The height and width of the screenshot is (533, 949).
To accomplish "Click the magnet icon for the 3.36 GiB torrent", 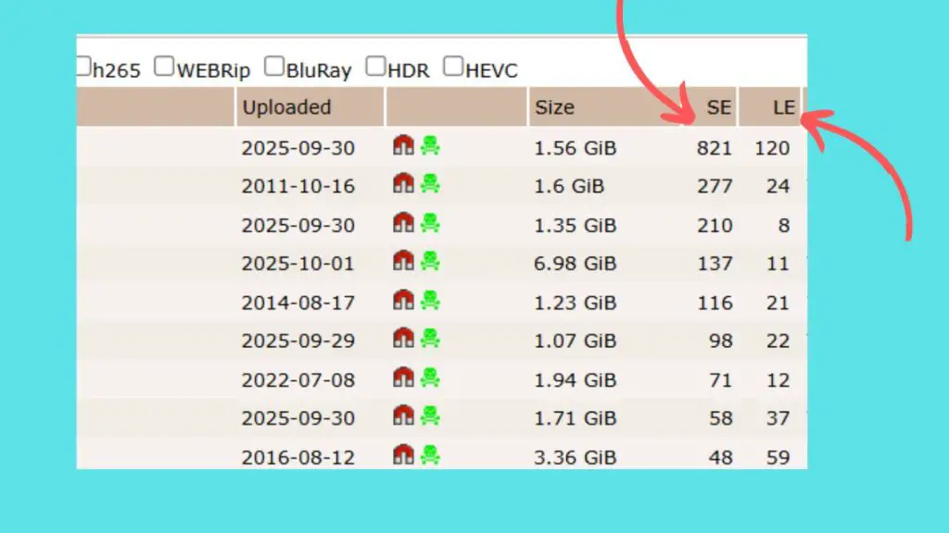I will [x=403, y=453].
